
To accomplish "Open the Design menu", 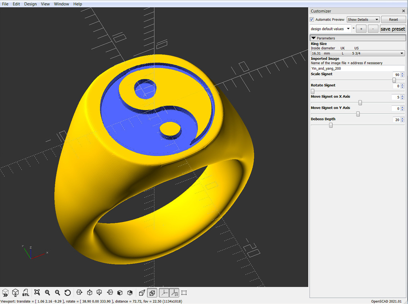I will click(30, 4).
